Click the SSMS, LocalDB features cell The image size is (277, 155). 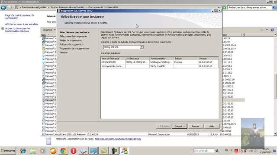[161, 66]
